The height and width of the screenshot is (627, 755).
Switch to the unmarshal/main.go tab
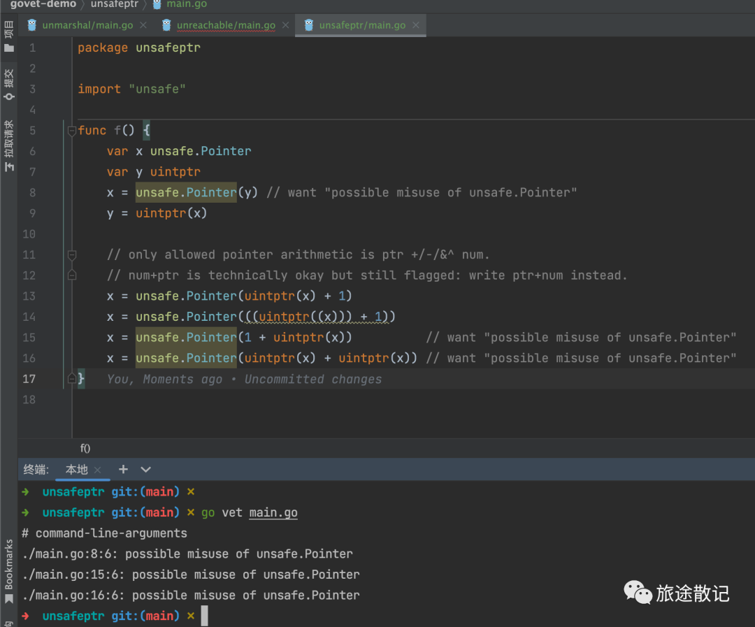(x=87, y=25)
